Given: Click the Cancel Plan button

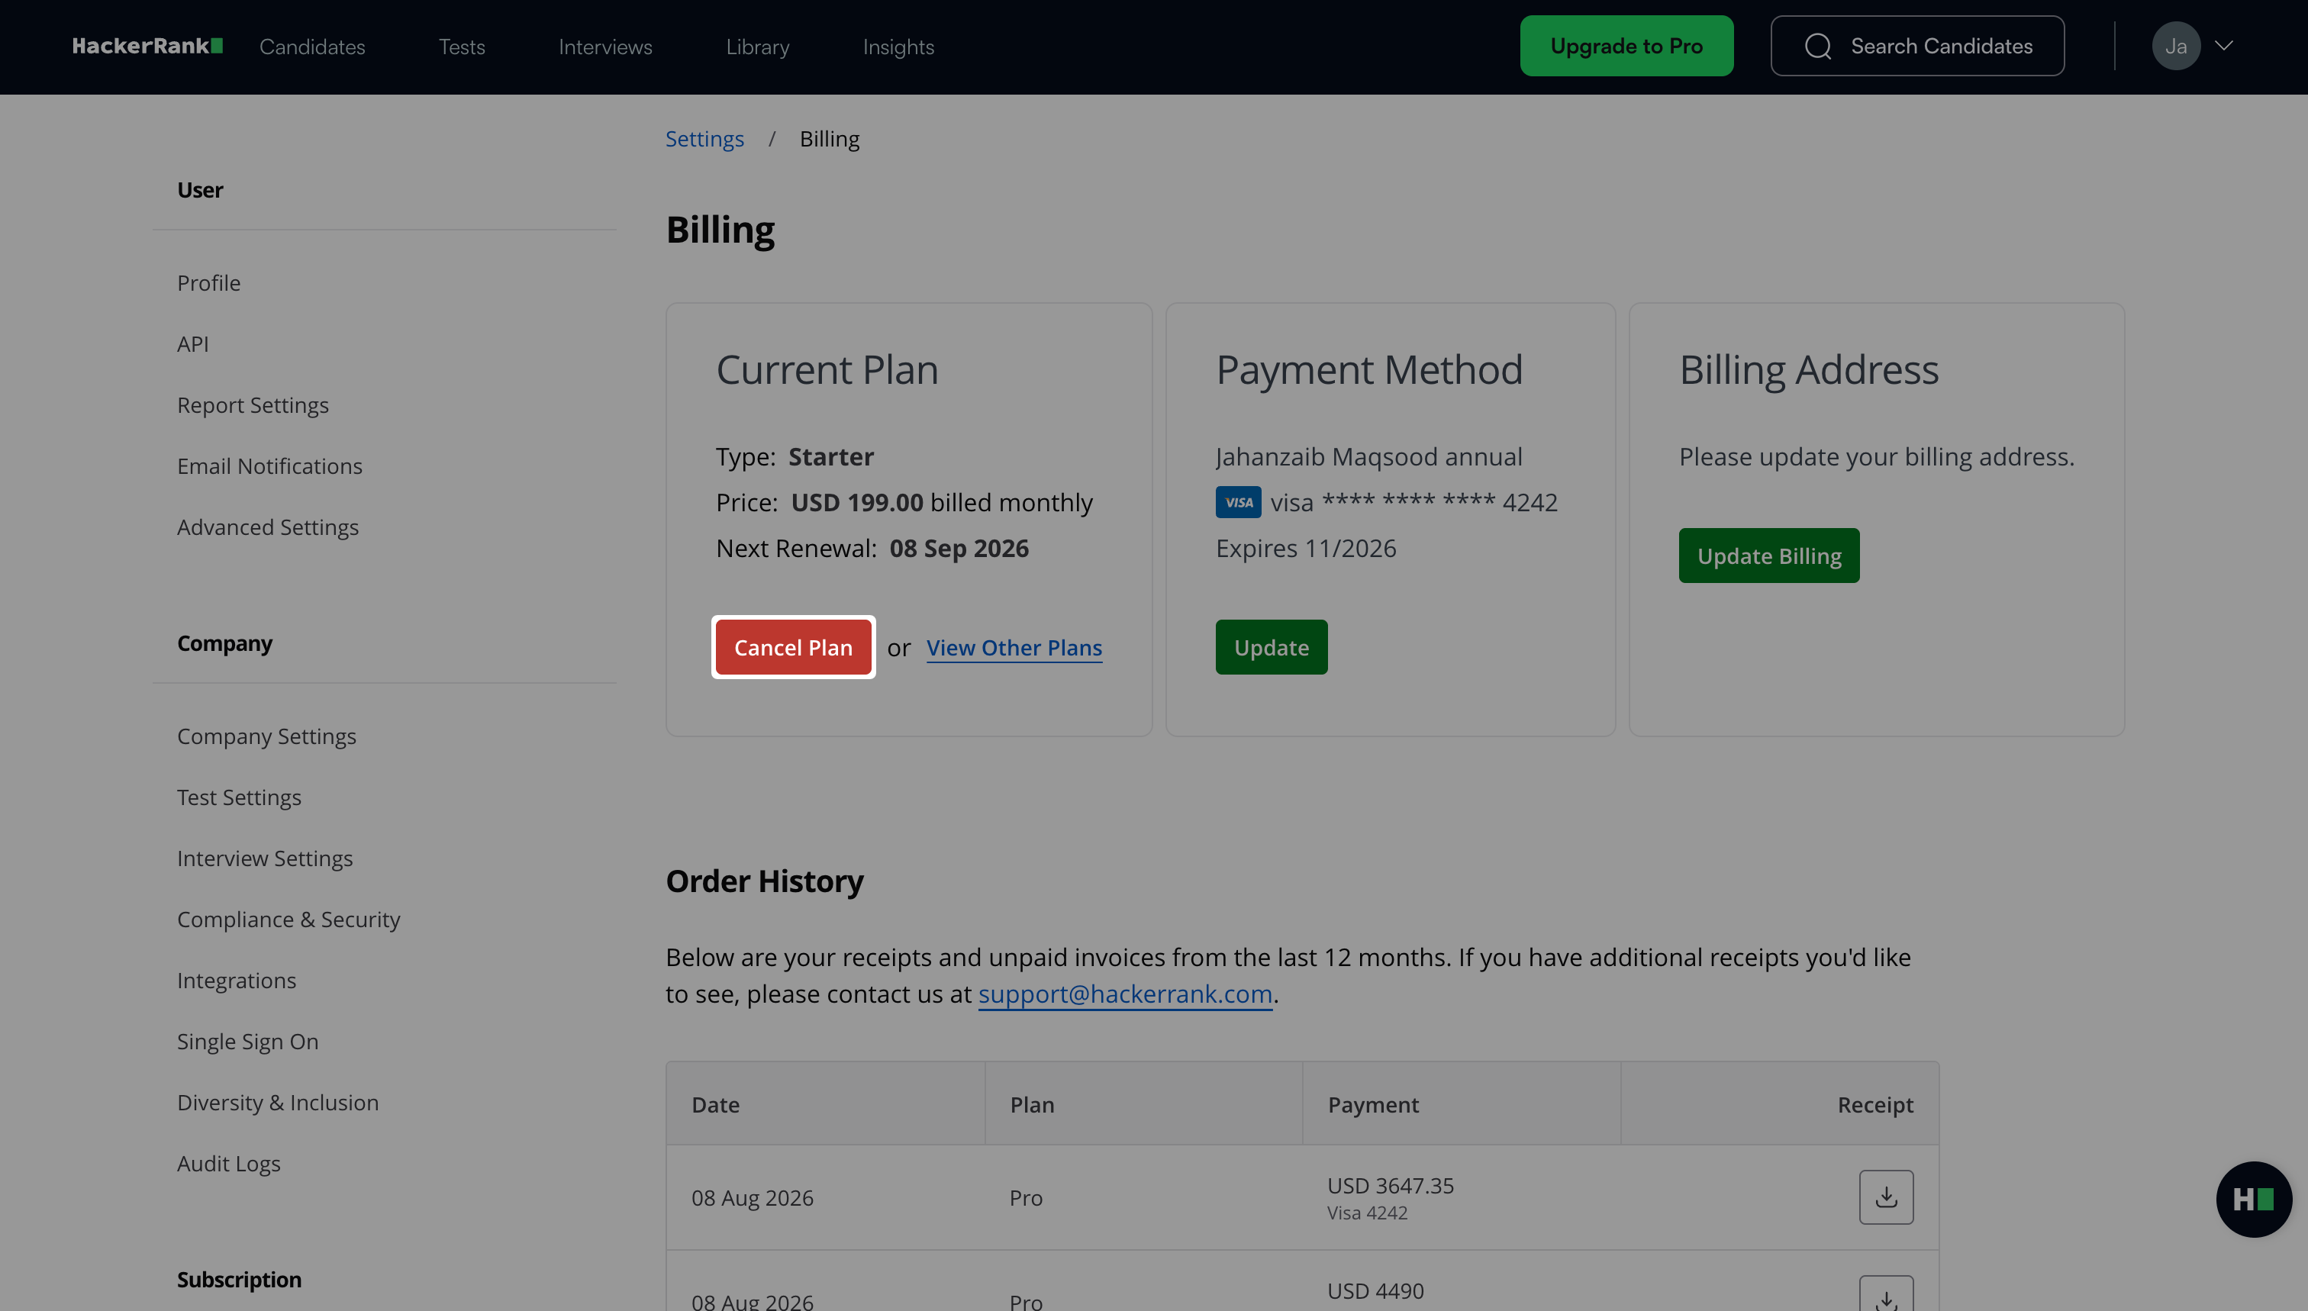Looking at the screenshot, I should click(793, 647).
